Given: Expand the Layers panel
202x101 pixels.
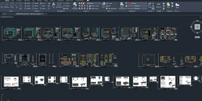Looking at the screenshot, I should [86, 11].
